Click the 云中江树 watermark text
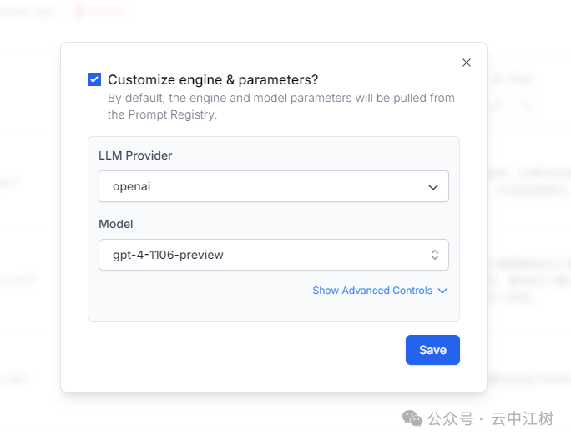Image resolution: width=571 pixels, height=441 pixels. (522, 418)
